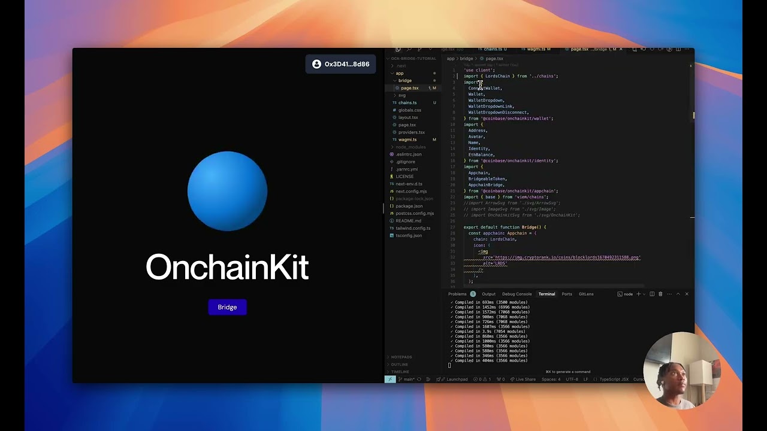Split the terminal with the split icon

(652, 294)
